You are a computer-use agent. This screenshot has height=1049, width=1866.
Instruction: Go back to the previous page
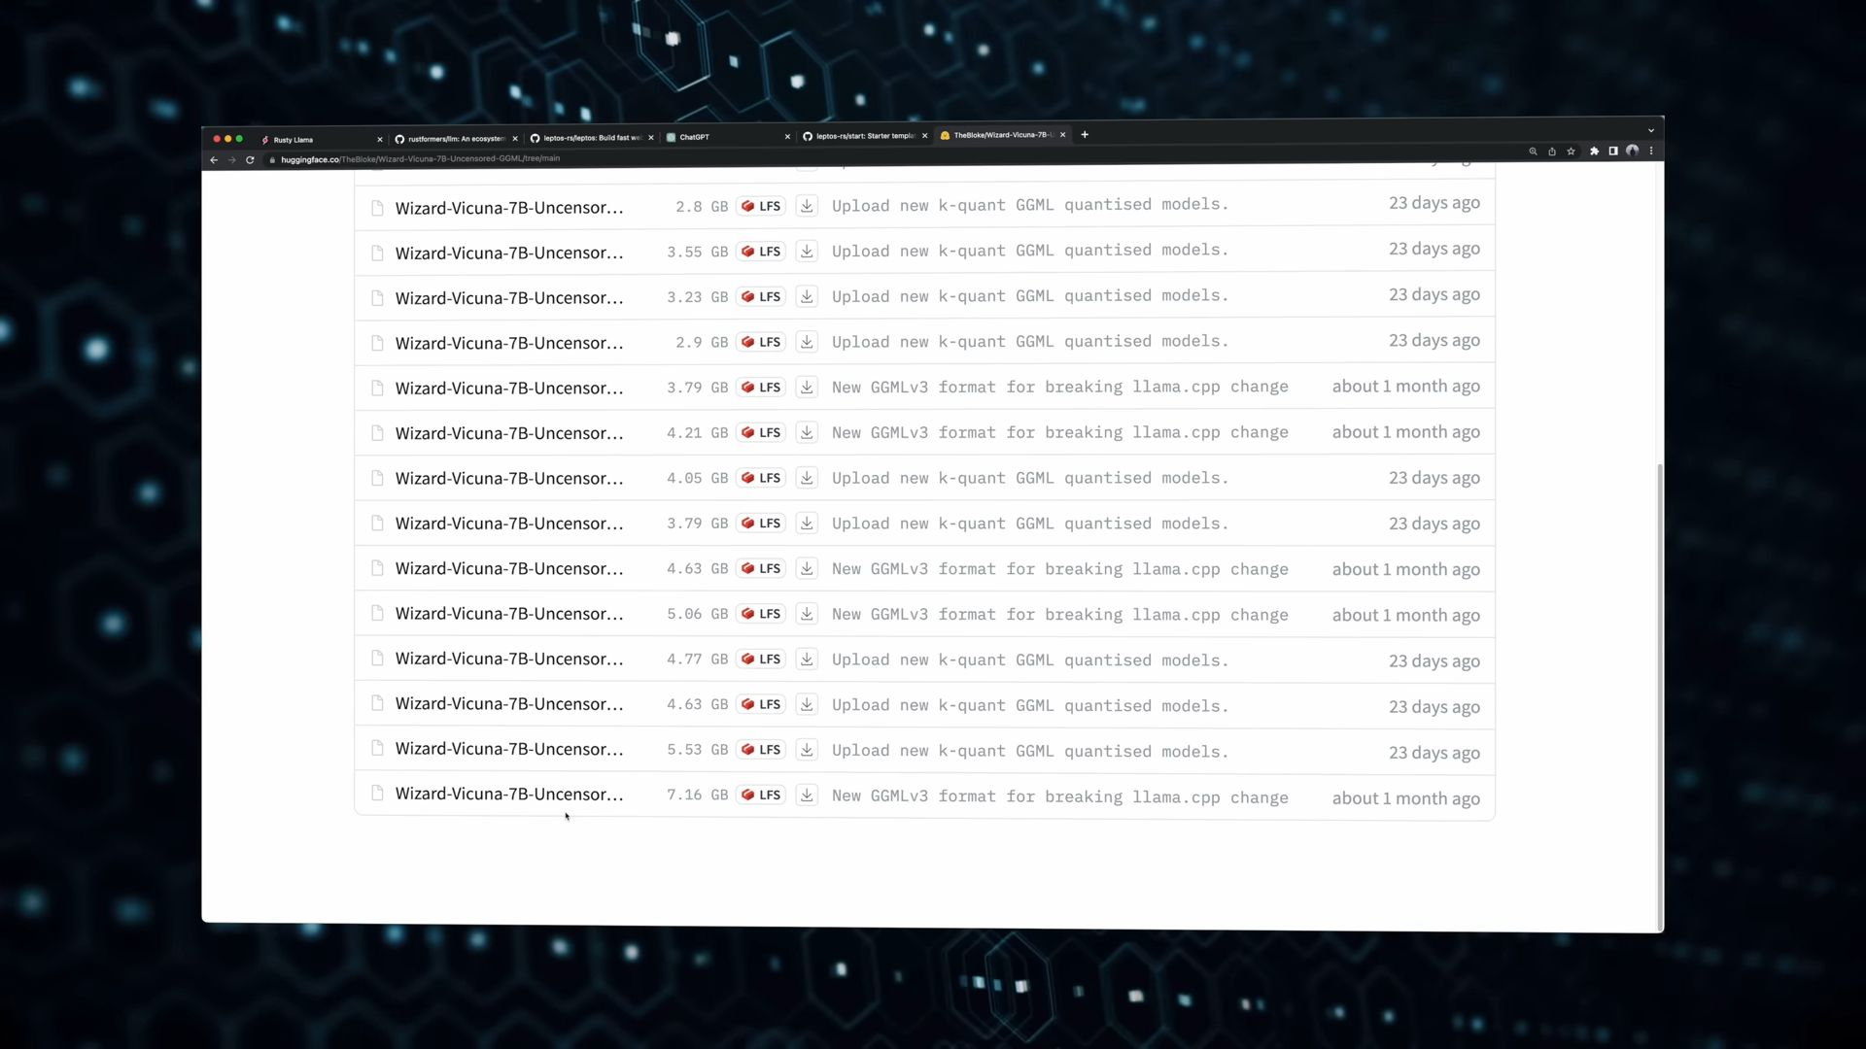pos(214,160)
